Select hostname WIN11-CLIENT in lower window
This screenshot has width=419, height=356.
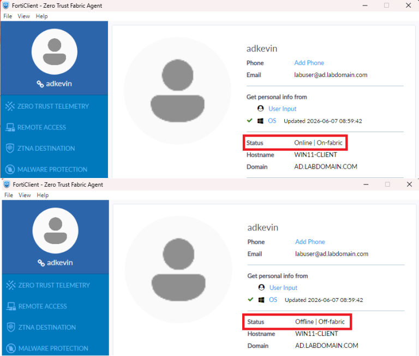[316, 334]
